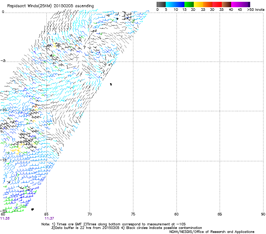Click the longitude label '65'
This screenshot has height=234, width=266.
pos(46,214)
